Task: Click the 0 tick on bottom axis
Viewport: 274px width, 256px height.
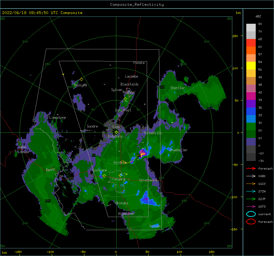Action: coord(116,252)
